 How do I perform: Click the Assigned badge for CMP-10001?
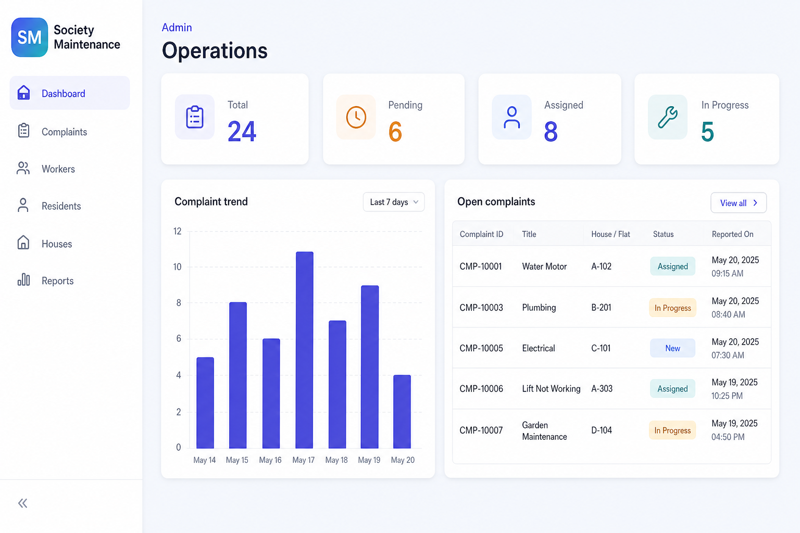pos(672,266)
